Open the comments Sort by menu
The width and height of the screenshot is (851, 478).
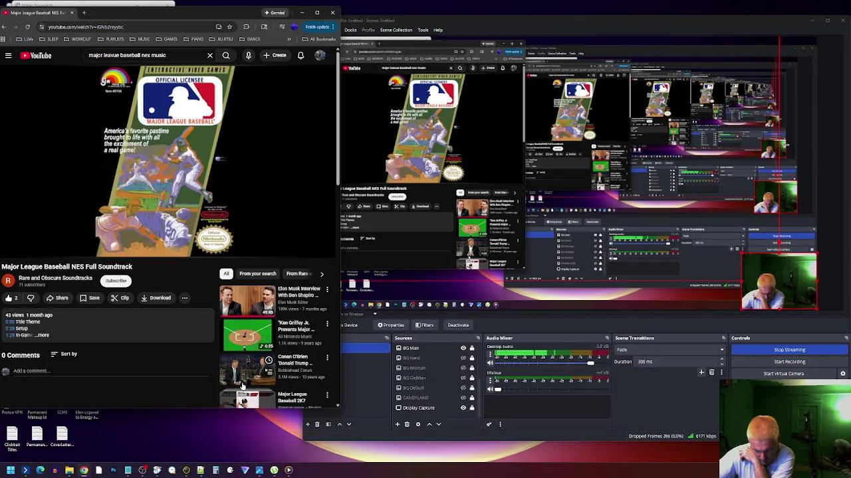click(64, 355)
